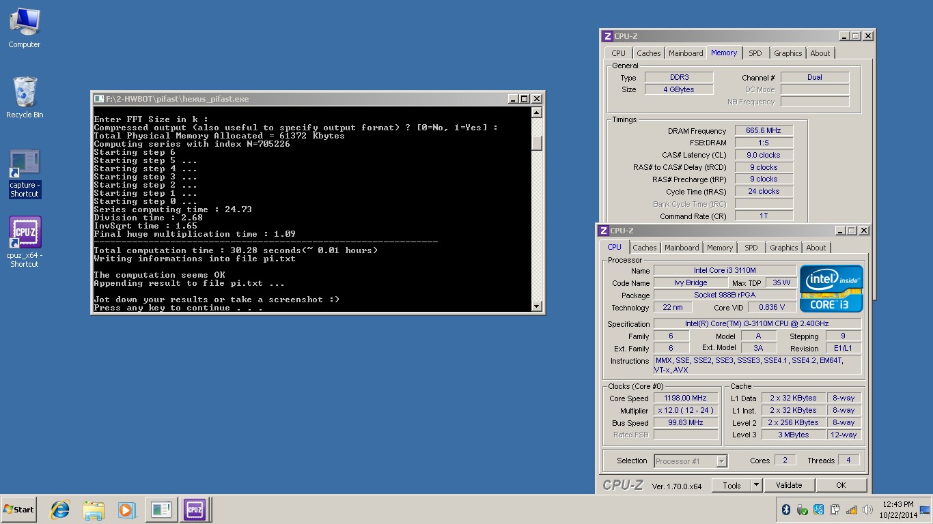Click the console scrollbar down arrow

(536, 306)
